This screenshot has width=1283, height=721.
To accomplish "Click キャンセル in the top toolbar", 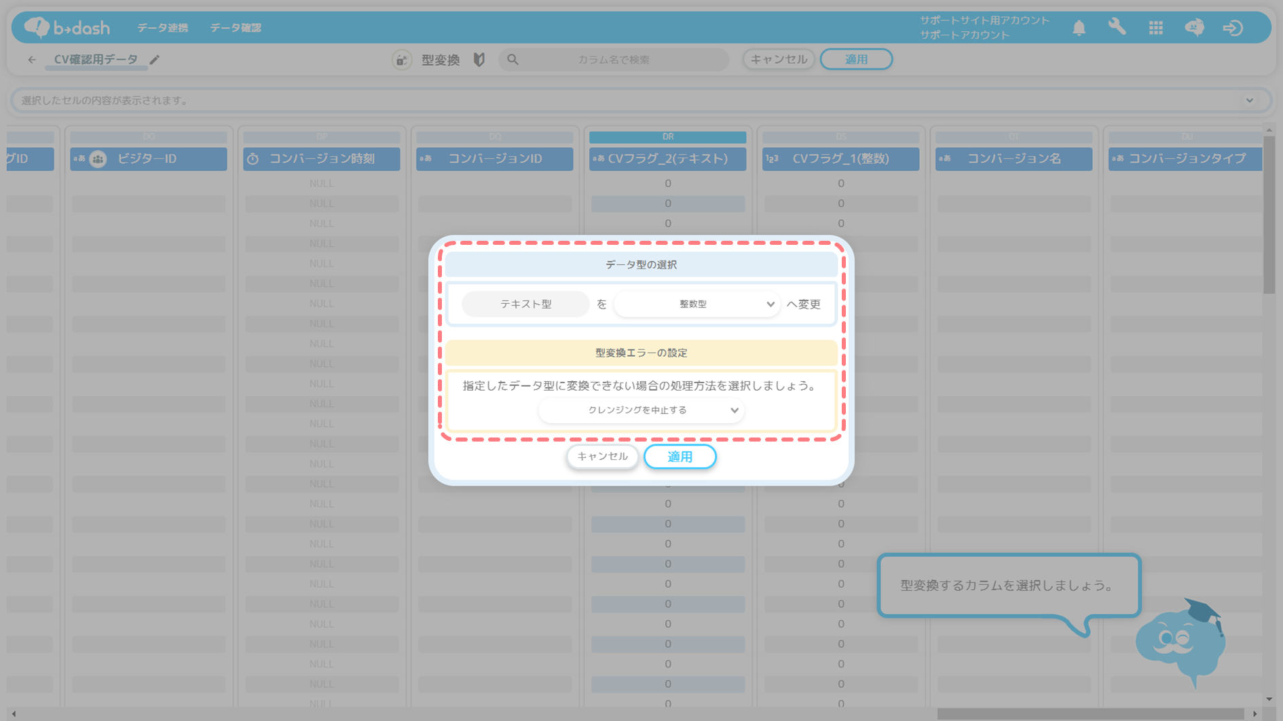I will pyautogui.click(x=779, y=60).
